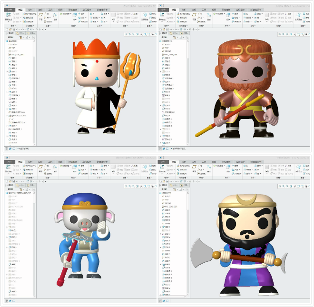Toggle browser display icon in pig window's status bar
This screenshot has height=307, width=314.
10,301
